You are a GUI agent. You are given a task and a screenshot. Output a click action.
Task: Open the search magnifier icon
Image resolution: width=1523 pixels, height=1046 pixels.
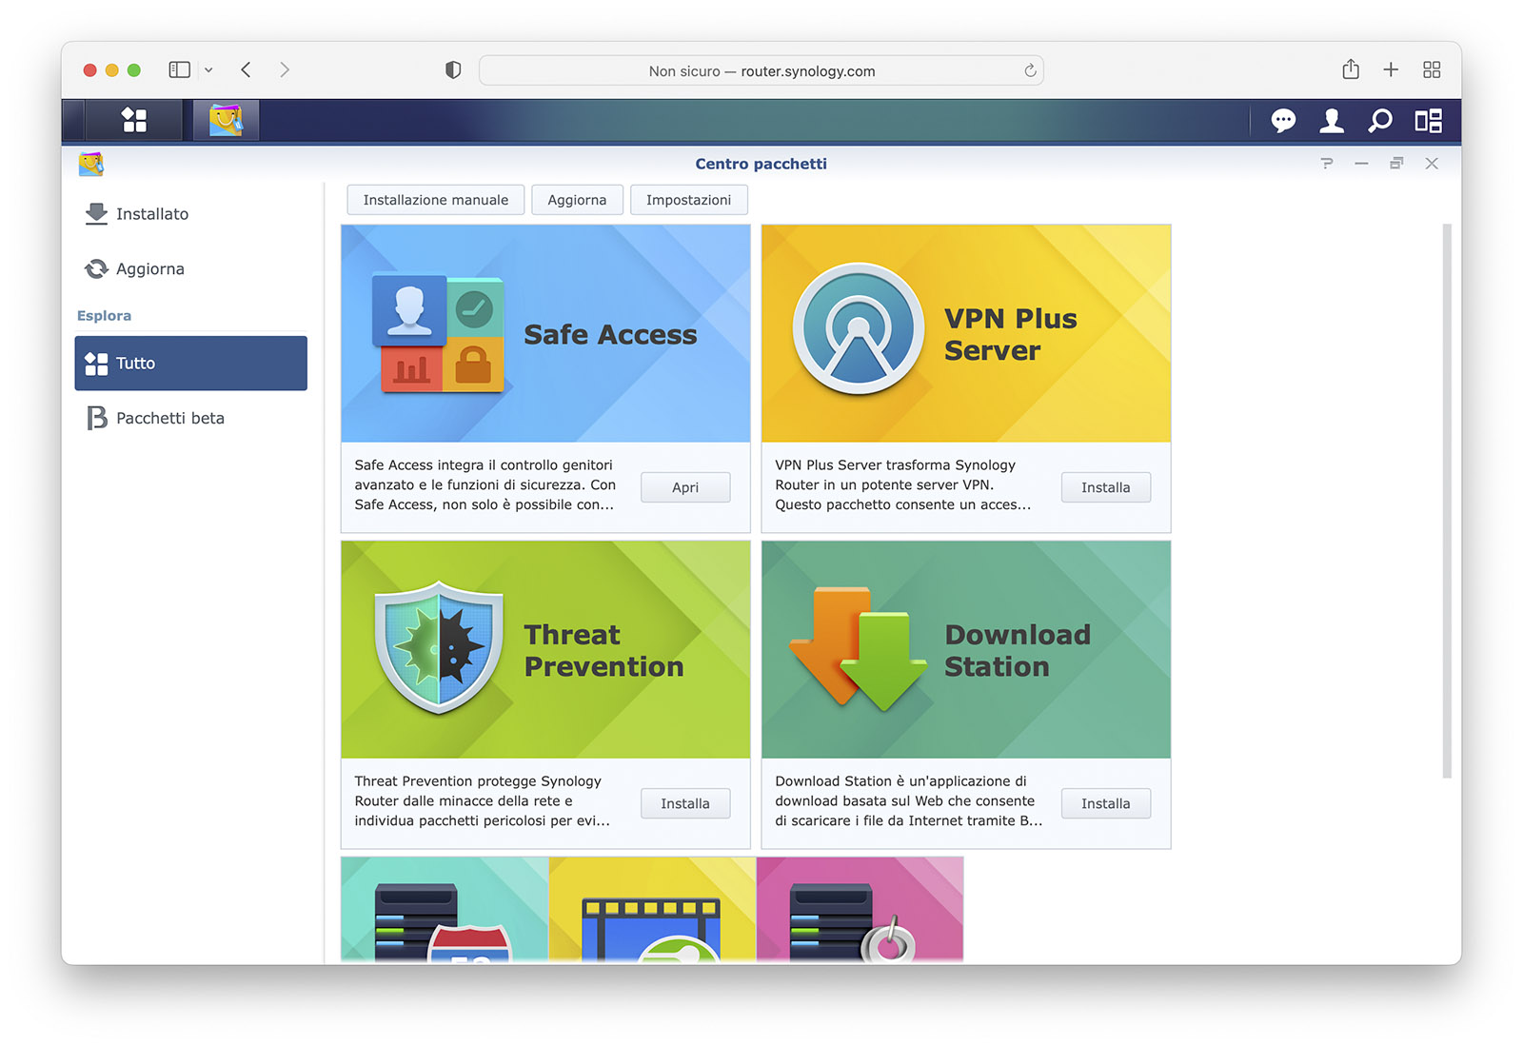click(x=1380, y=121)
